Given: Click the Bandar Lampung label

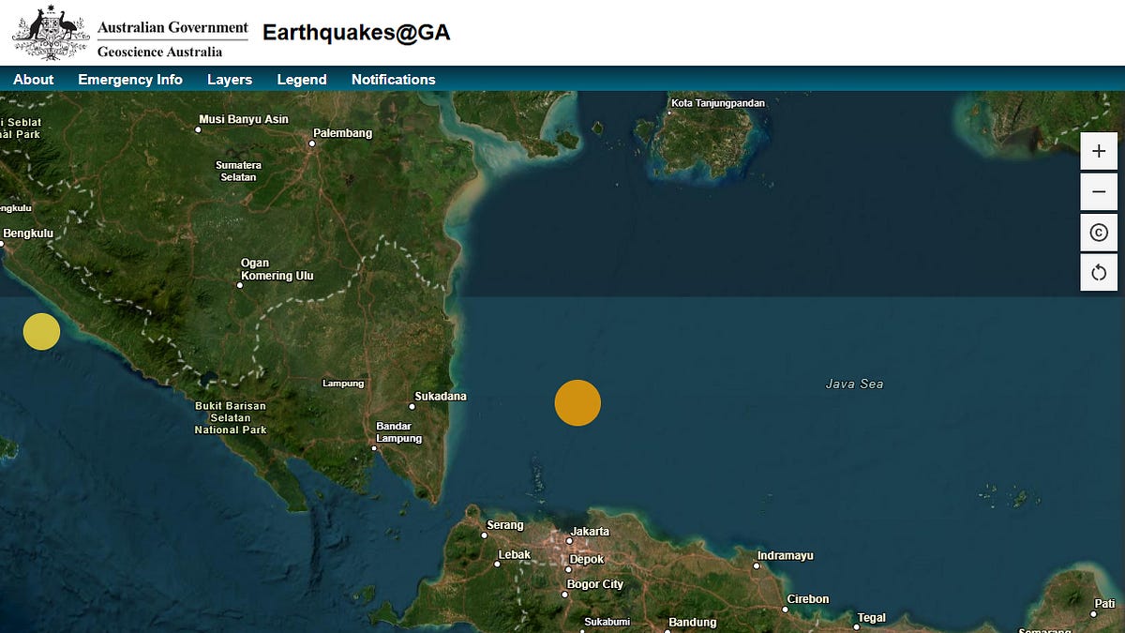Looking at the screenshot, I should tap(399, 432).
